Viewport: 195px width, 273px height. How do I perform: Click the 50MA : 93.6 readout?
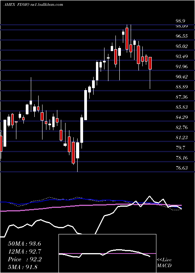tap(24, 244)
